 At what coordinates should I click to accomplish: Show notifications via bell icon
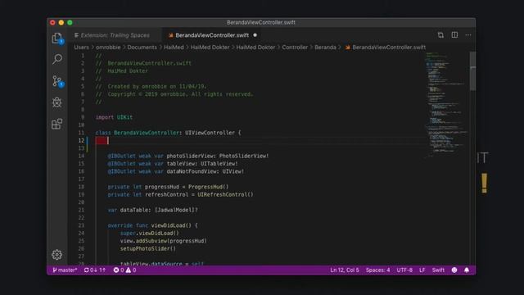467,270
